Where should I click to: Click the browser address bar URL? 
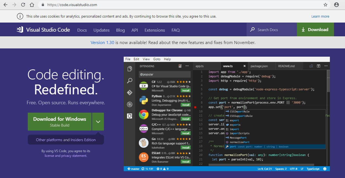point(72,5)
